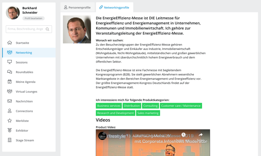
Task: Open Roundtables chat bubbles icon
Action: [x=10, y=72]
